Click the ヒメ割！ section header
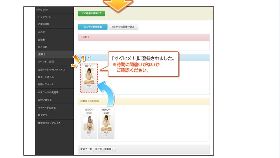 point(144,37)
